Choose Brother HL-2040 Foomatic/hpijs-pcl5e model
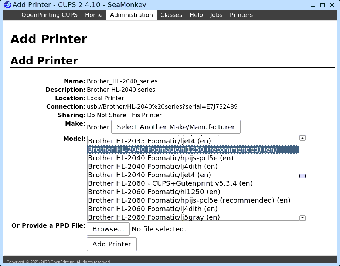Screen dimensions: 340x266 point(193,158)
